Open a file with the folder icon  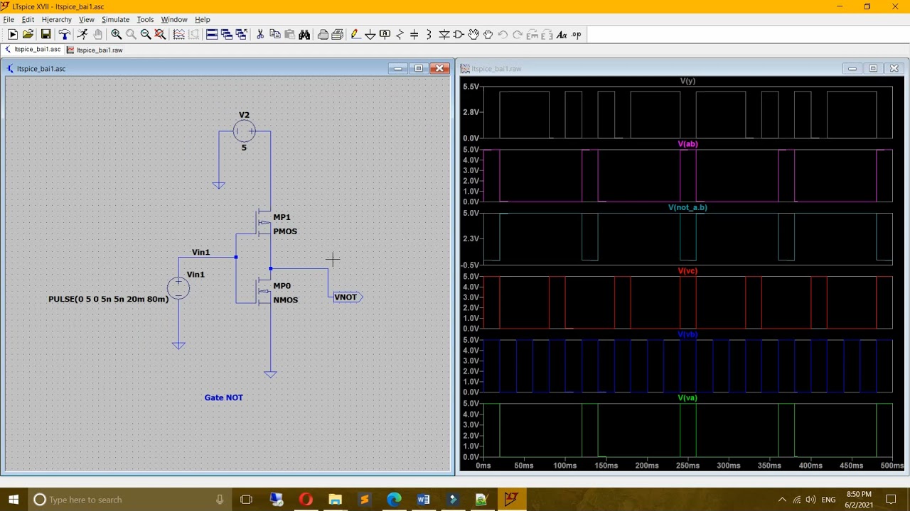click(x=28, y=35)
